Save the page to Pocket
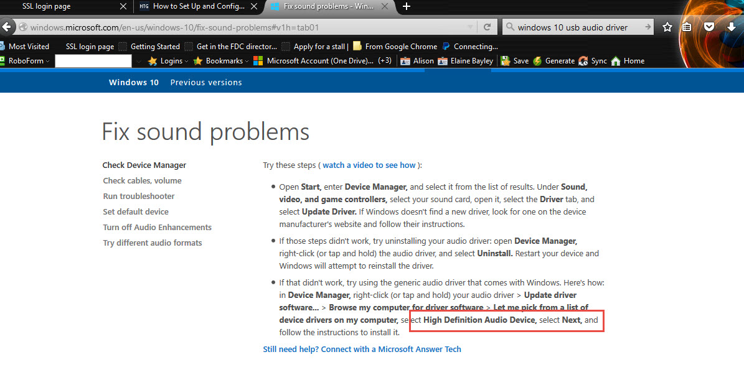 [709, 27]
